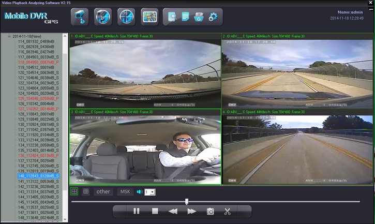Image resolution: width=375 pixels, height=224 pixels.
Task: Click the MSK button
Action: coord(125,191)
